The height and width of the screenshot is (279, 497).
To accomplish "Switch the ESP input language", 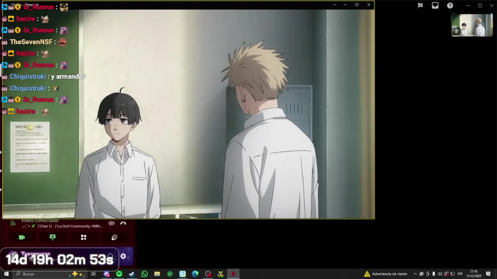I will (x=460, y=274).
